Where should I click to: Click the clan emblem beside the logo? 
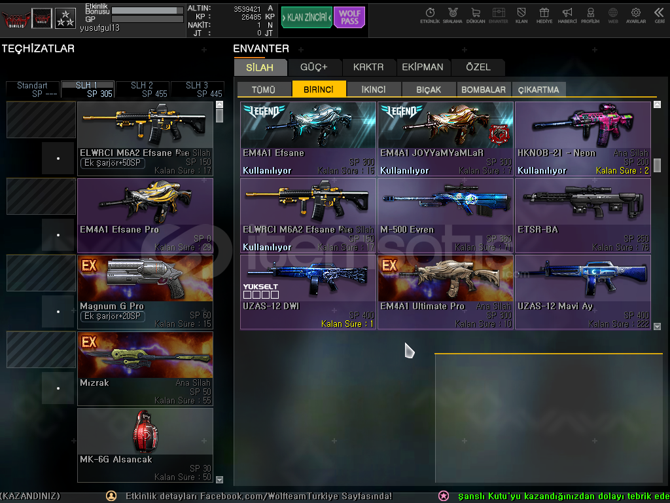coord(42,19)
